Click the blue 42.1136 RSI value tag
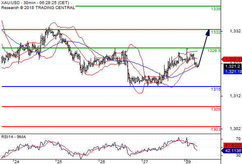 tap(232, 150)
